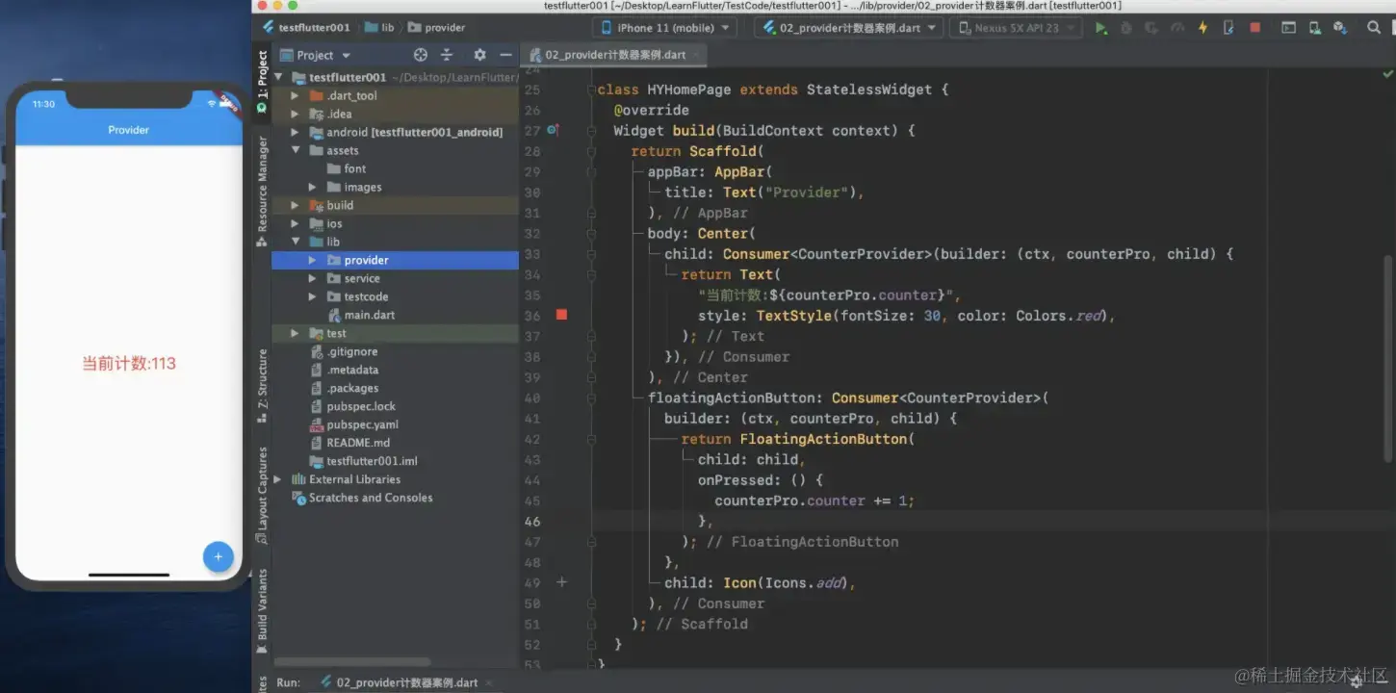Select the 02_provider计数器案例.dart editor tab
This screenshot has height=693, width=1396.
click(x=615, y=55)
